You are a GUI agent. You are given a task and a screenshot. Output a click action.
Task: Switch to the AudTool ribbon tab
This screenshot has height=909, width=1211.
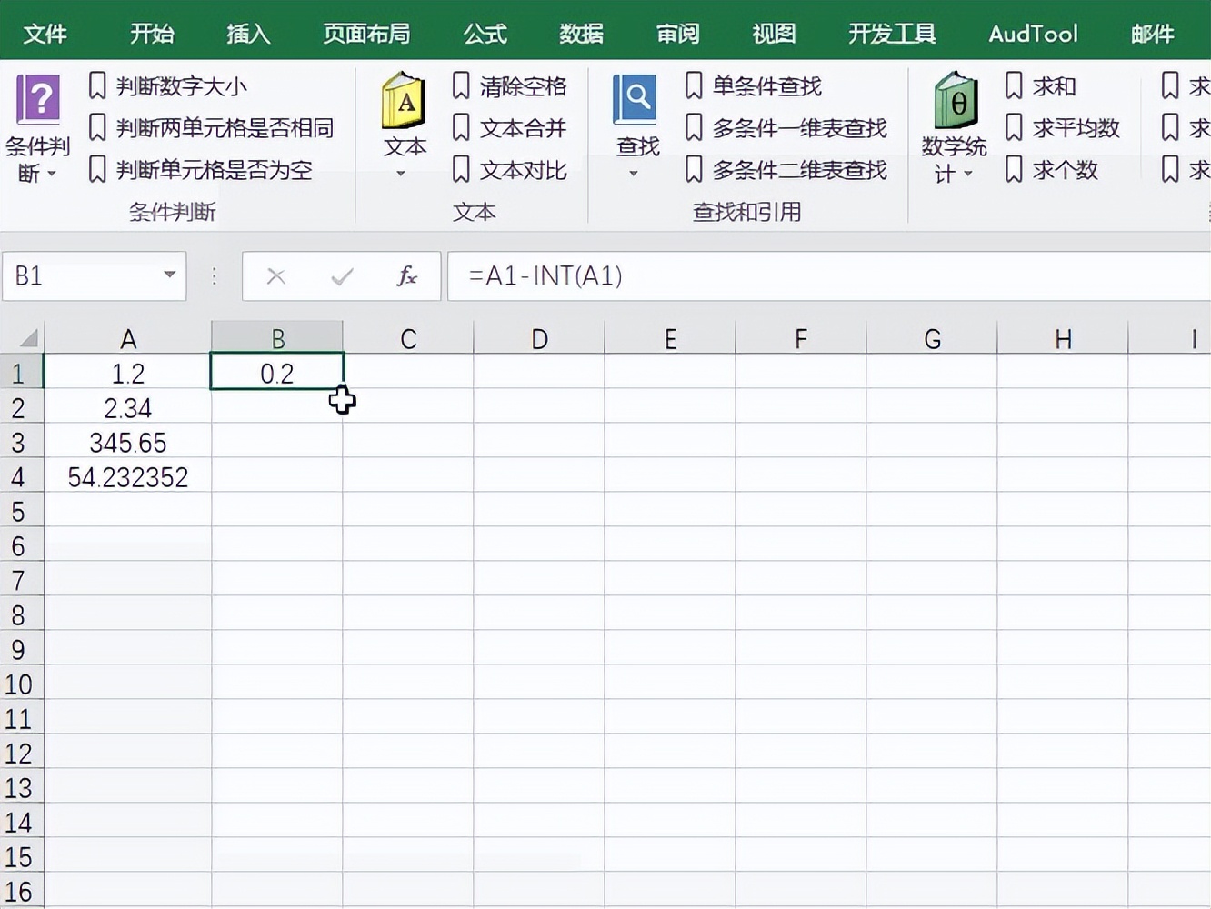point(1032,34)
